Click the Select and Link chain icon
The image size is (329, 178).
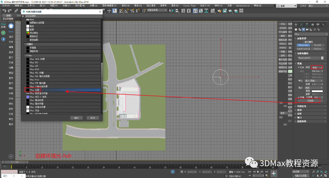pyautogui.click(x=16, y=11)
